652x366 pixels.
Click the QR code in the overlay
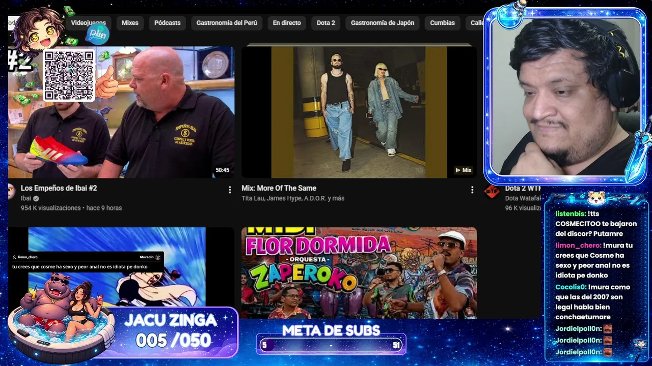click(69, 75)
